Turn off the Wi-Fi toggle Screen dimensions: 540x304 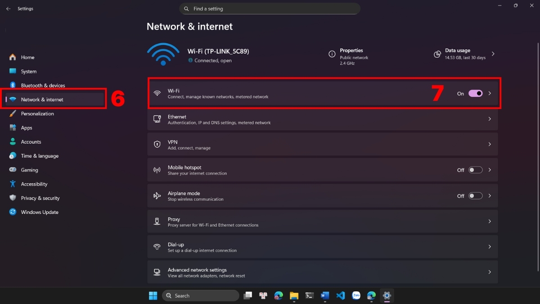[x=475, y=93]
